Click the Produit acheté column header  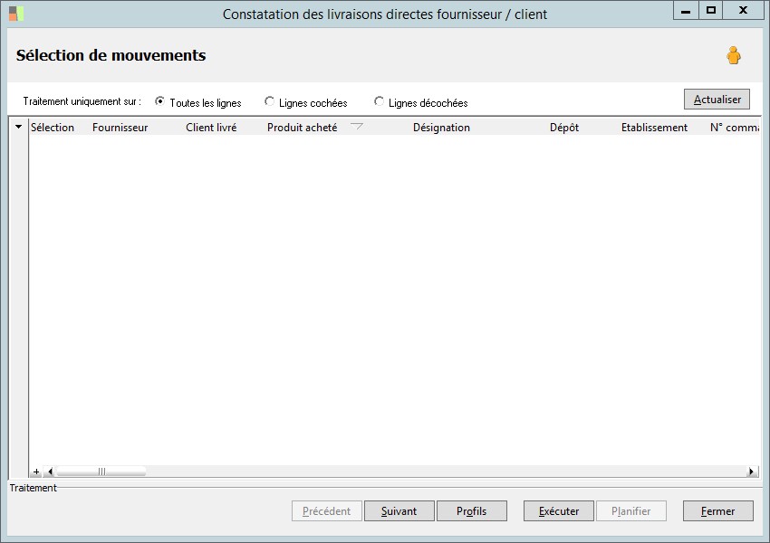[x=302, y=127]
